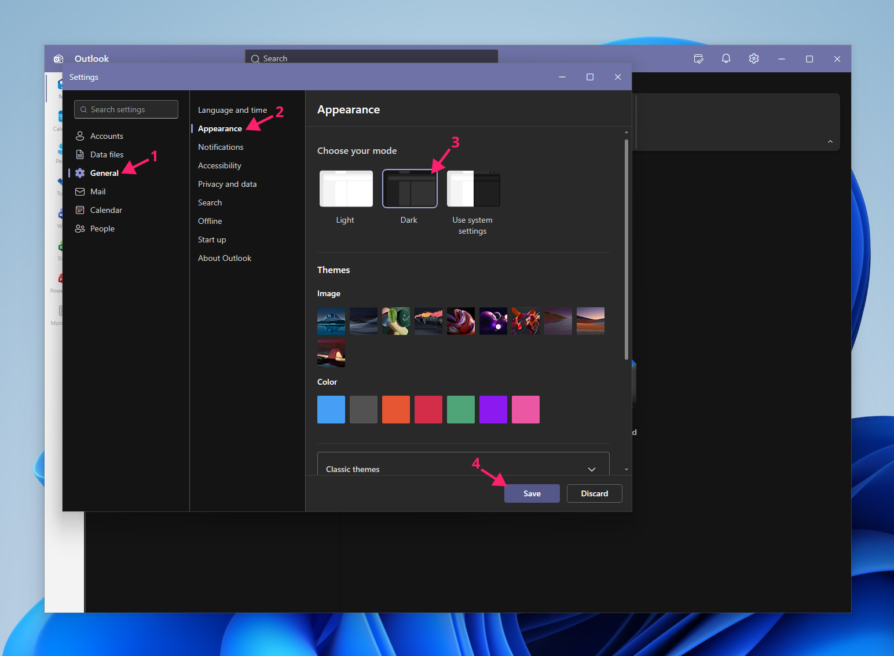The width and height of the screenshot is (894, 656).
Task: Click the Mail envelope icon
Action: click(80, 191)
